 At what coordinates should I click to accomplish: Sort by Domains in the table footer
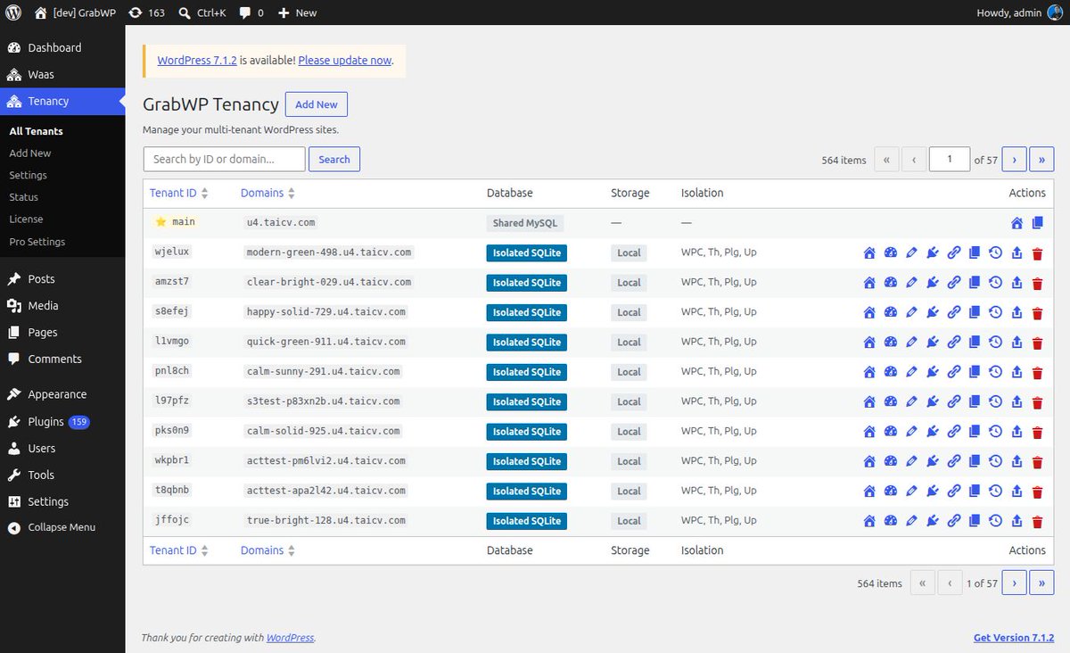pyautogui.click(x=267, y=550)
